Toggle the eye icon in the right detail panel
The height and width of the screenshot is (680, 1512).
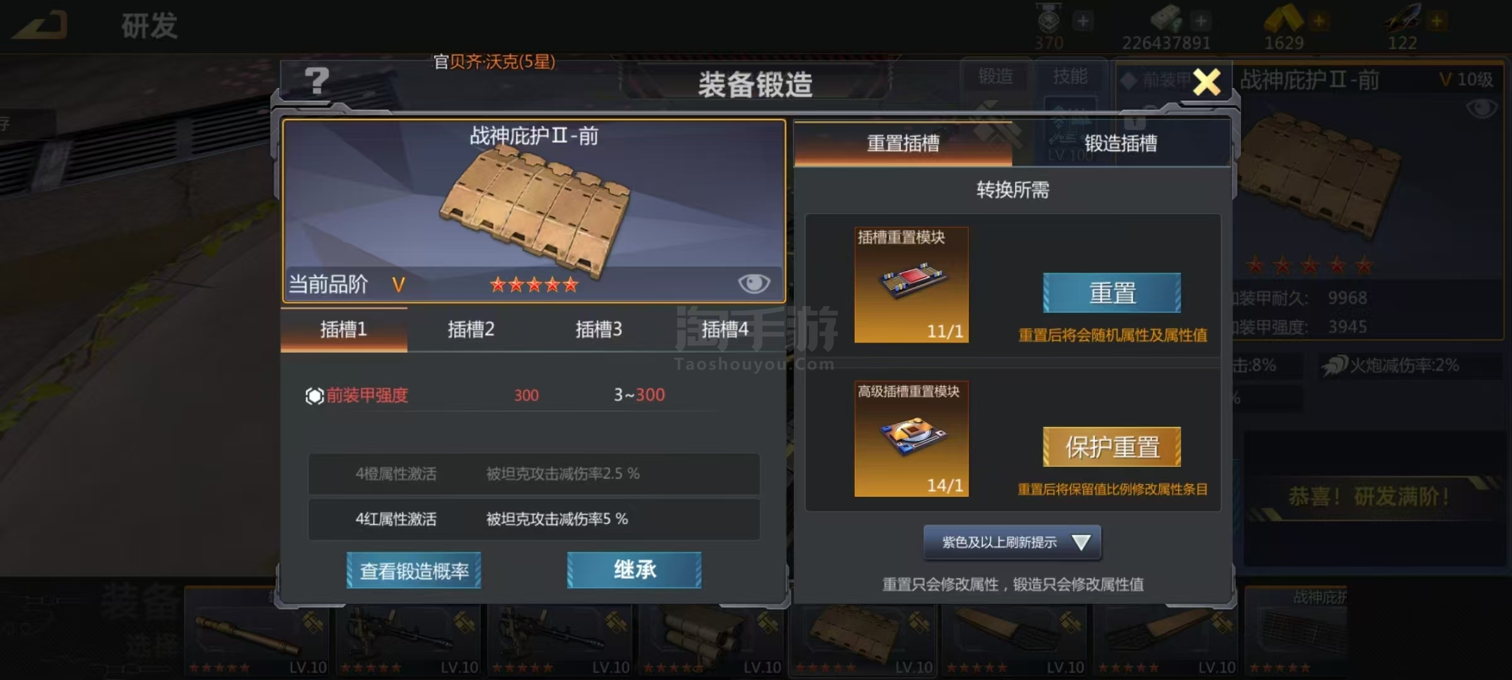1481,108
